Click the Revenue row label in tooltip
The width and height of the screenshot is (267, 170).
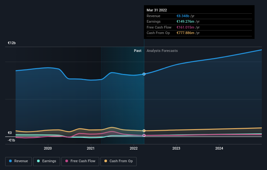coord(154,16)
